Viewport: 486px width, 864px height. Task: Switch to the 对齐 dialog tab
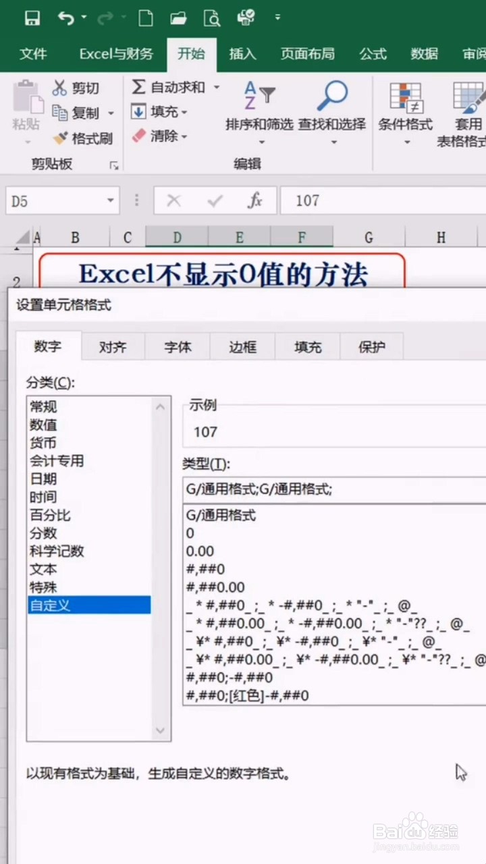pyautogui.click(x=113, y=348)
